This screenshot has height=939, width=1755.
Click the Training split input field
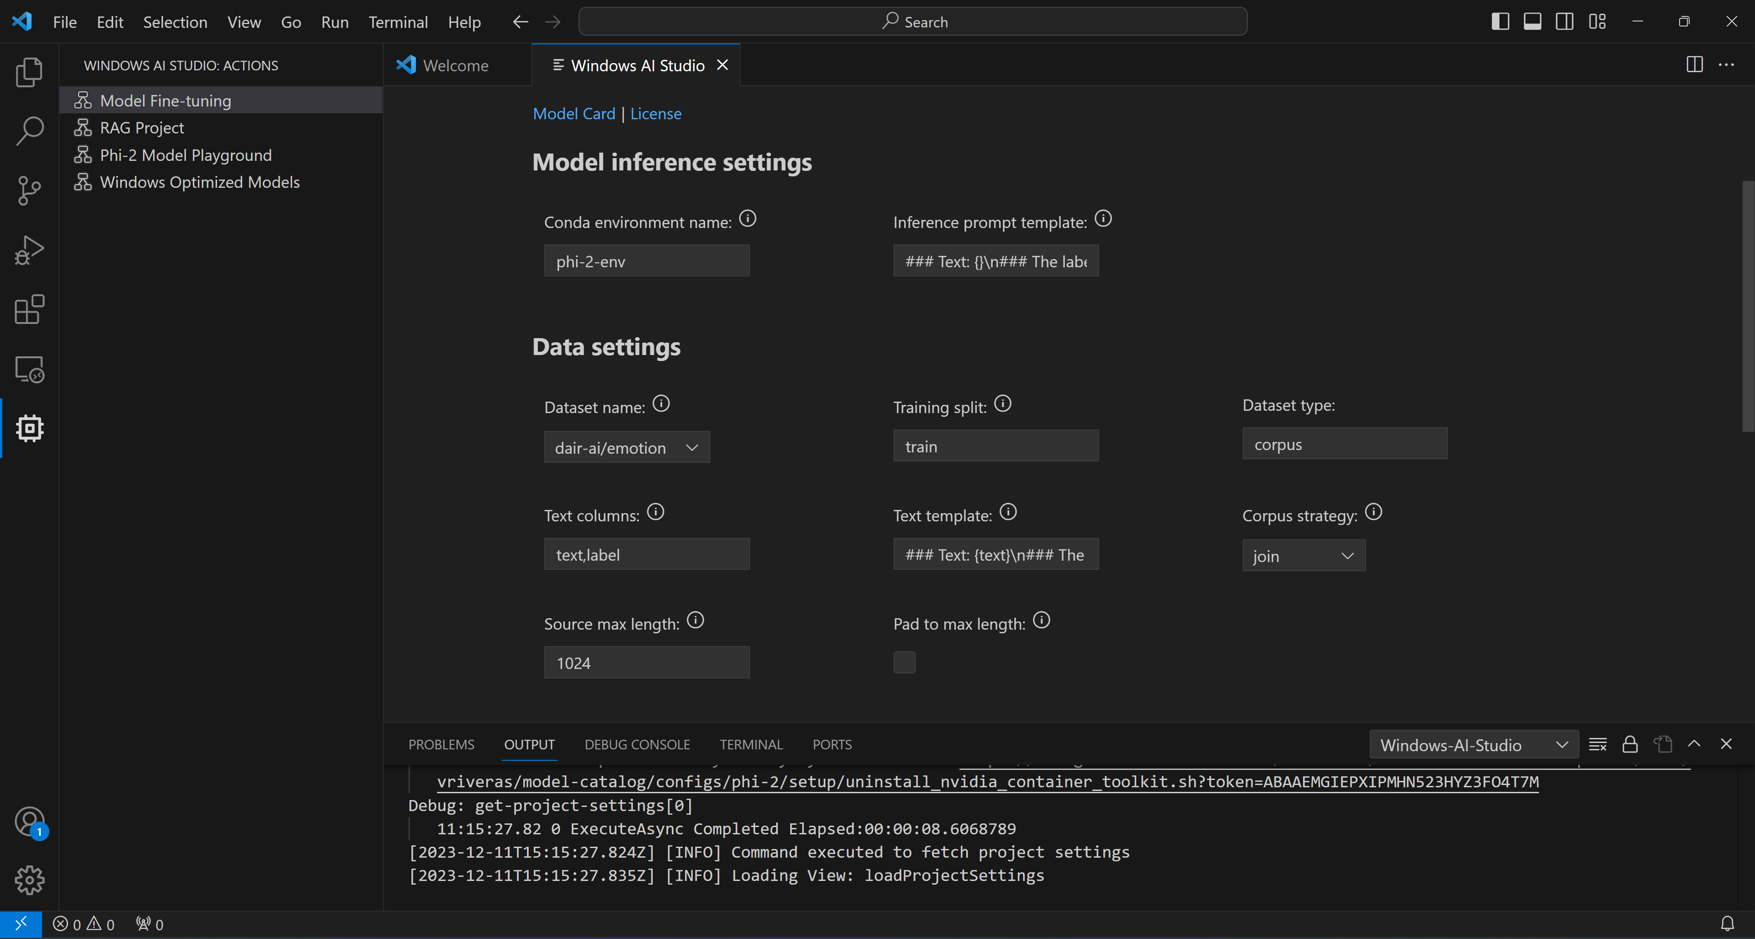996,445
